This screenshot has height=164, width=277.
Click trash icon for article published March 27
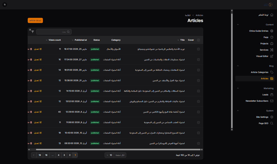[31, 60]
